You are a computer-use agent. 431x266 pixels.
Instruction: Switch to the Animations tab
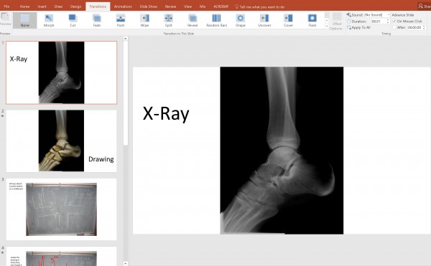[123, 6]
